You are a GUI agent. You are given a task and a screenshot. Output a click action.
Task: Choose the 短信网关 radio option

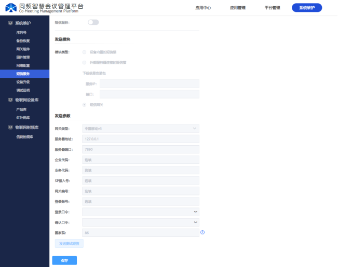tap(85, 105)
